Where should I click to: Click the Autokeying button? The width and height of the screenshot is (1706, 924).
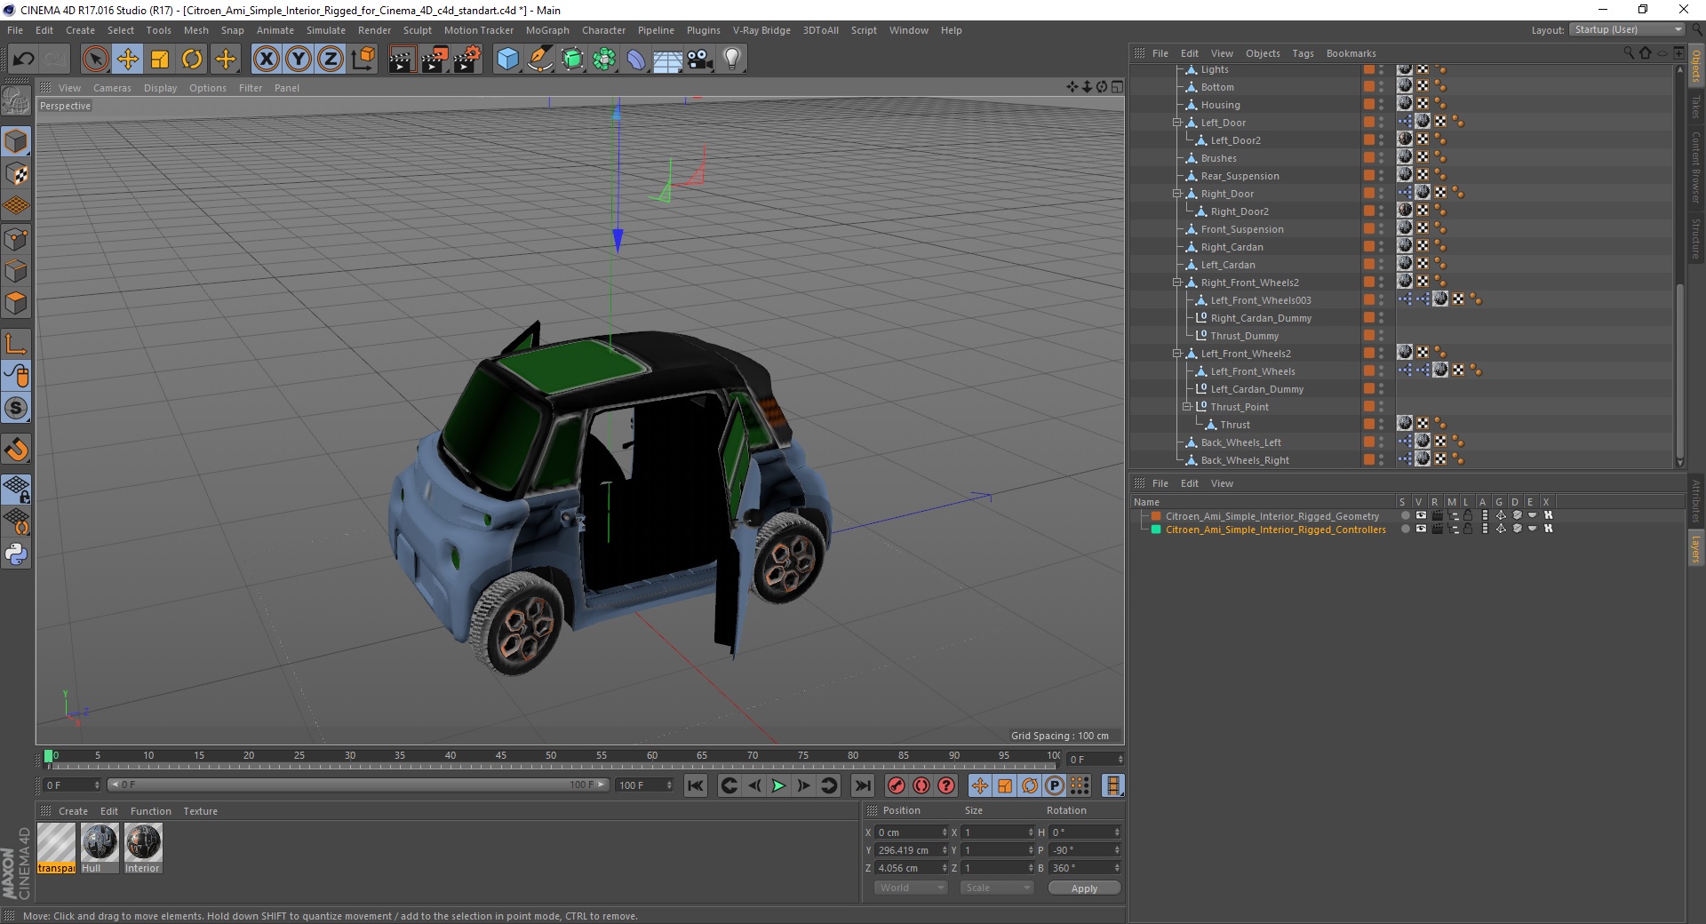click(x=921, y=785)
